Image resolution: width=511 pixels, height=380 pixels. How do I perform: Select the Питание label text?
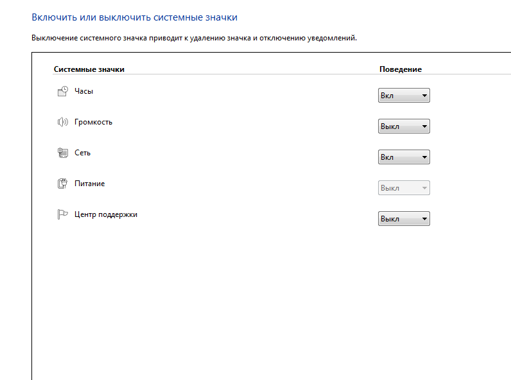(90, 184)
